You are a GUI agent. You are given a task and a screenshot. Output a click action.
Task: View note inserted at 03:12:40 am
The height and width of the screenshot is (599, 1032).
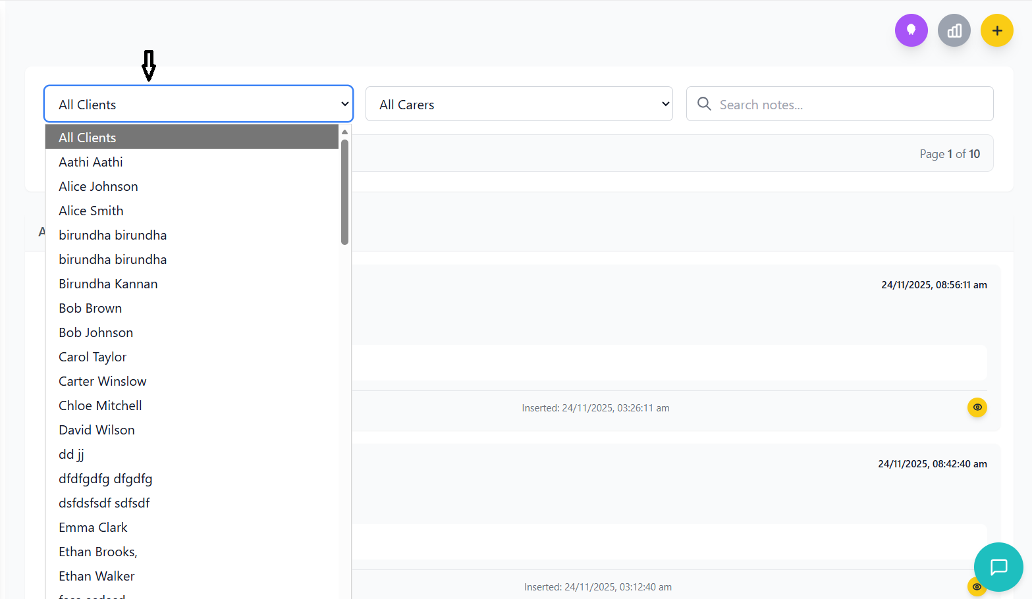point(976,586)
